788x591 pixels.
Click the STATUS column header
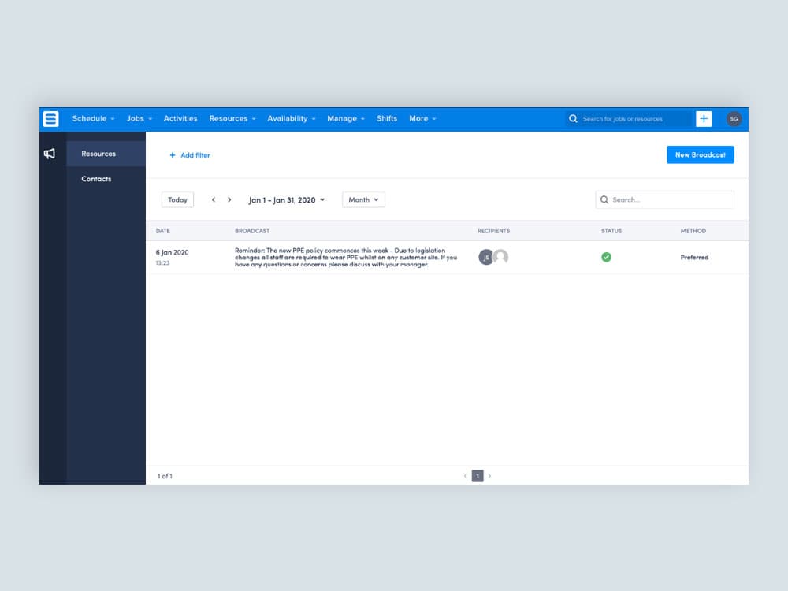(x=611, y=231)
